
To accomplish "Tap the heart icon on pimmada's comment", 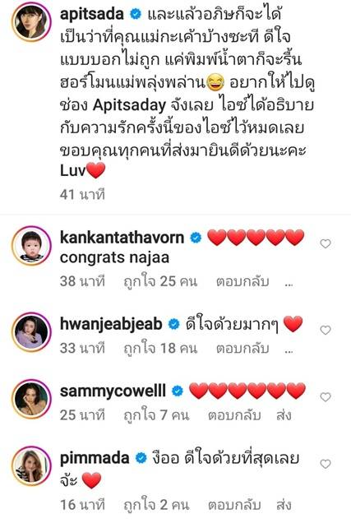I will click(326, 464).
